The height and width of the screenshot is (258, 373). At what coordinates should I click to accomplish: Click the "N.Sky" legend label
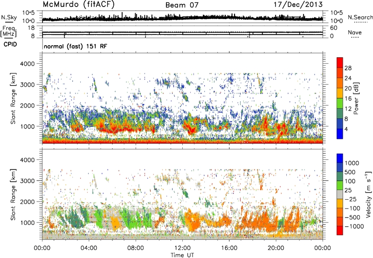[9, 17]
